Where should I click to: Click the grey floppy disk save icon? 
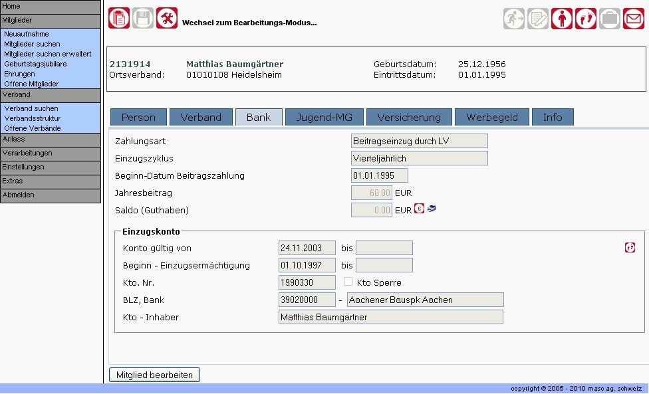click(x=143, y=18)
